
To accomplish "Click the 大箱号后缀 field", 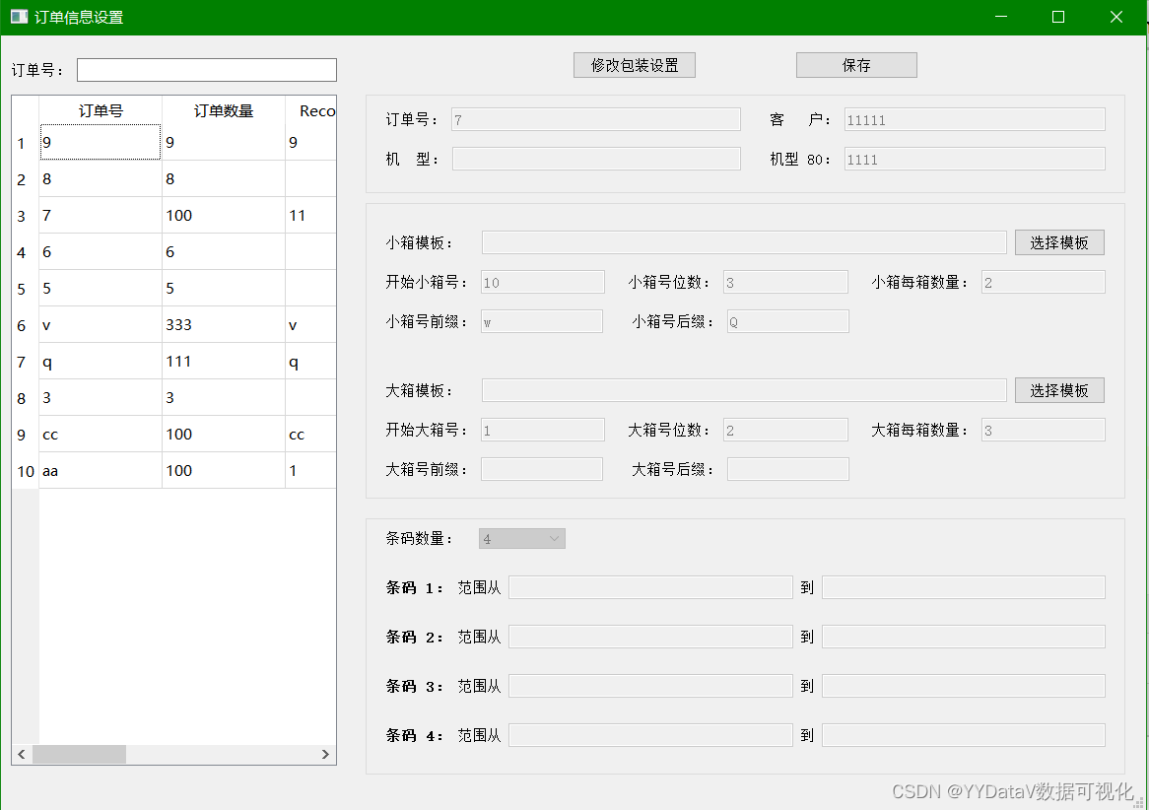I will coord(787,470).
